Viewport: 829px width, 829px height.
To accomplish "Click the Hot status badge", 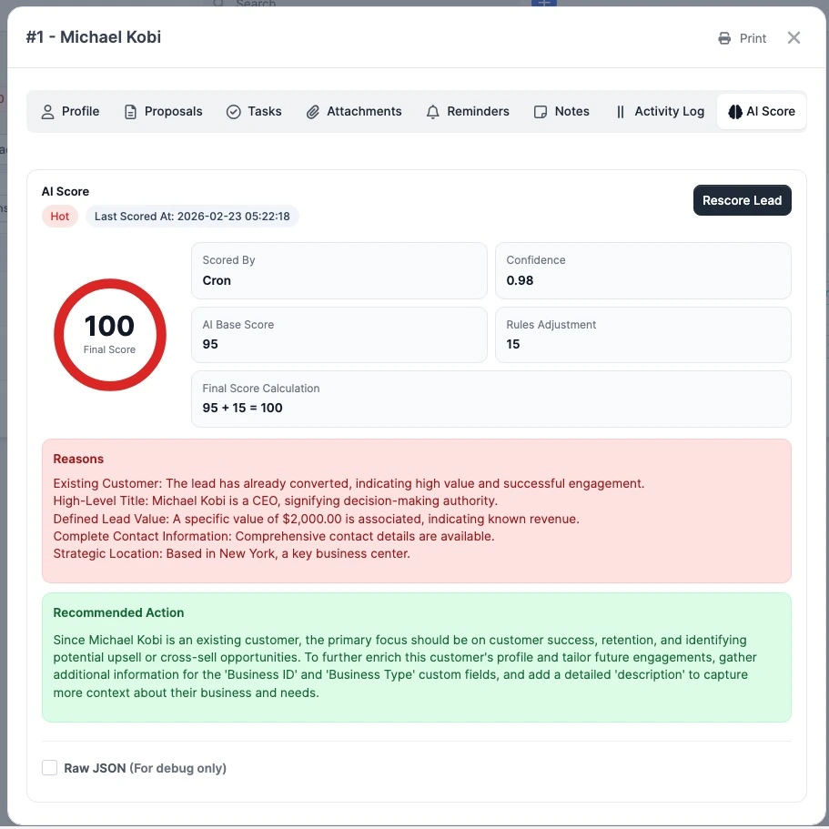I will coord(59,217).
